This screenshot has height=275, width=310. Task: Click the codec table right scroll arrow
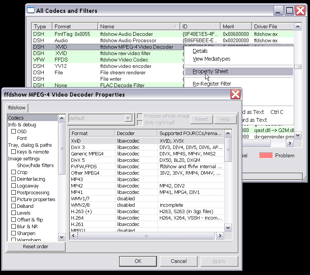pyautogui.click(x=220, y=235)
